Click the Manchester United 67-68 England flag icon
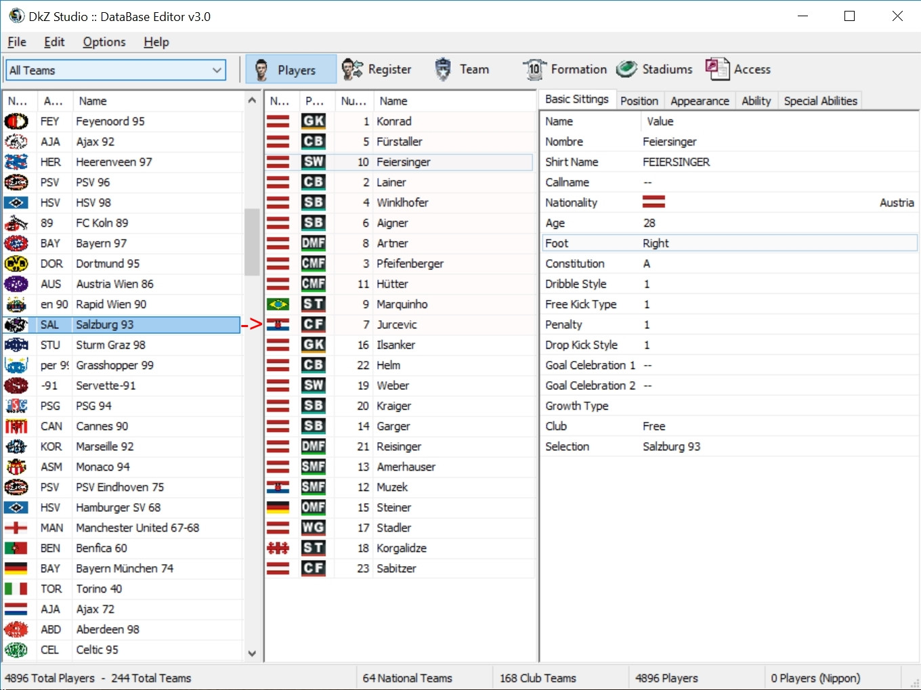921x690 pixels. click(x=16, y=527)
